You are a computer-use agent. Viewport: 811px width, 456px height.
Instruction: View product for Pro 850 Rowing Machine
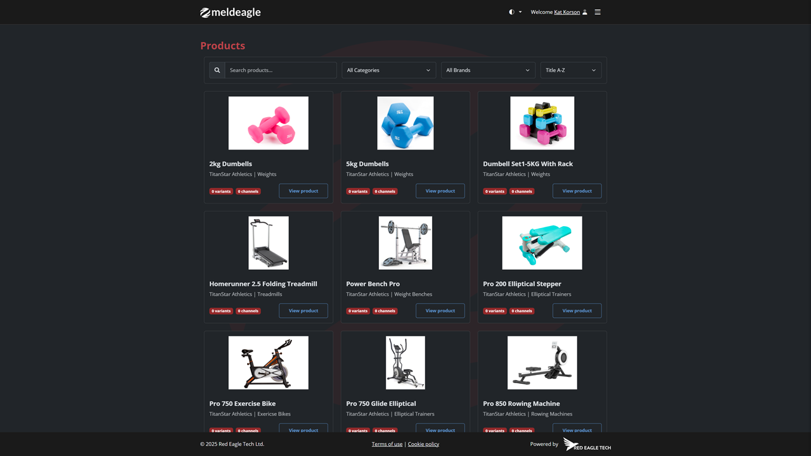pos(577,429)
